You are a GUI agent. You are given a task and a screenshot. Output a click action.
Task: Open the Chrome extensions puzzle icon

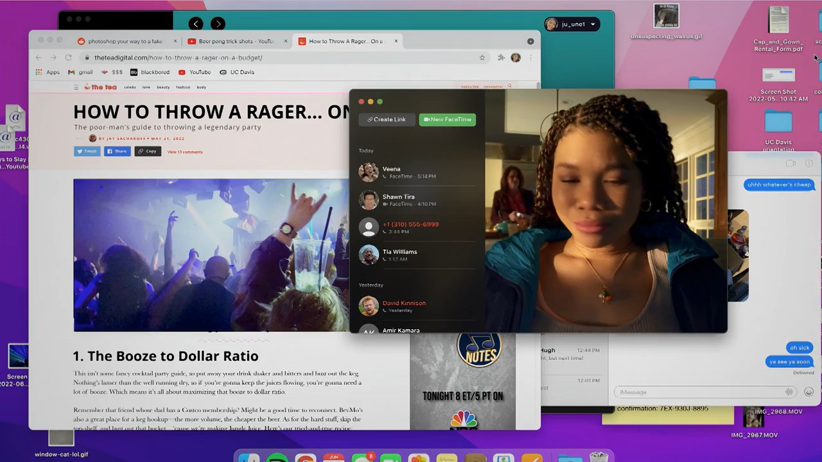pyautogui.click(x=501, y=58)
